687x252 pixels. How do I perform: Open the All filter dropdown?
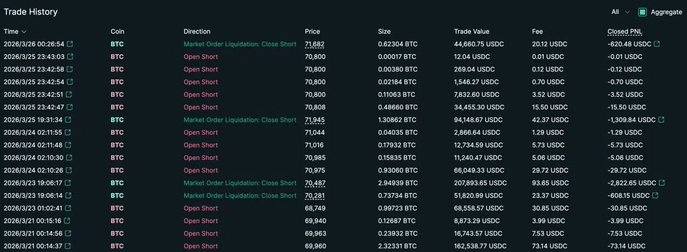click(x=620, y=12)
